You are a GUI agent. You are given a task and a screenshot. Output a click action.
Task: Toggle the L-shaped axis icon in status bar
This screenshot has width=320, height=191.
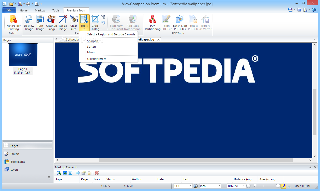(x=289, y=186)
